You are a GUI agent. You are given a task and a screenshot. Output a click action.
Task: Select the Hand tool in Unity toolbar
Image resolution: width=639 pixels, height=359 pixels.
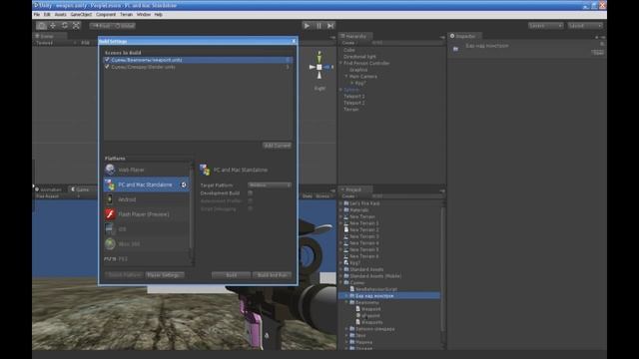tap(41, 26)
